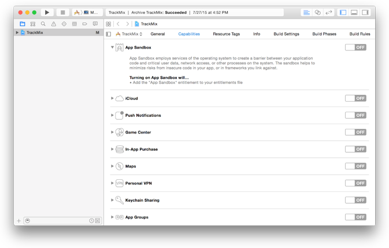
Task: Open the breakpoint navigator
Action: click(85, 24)
